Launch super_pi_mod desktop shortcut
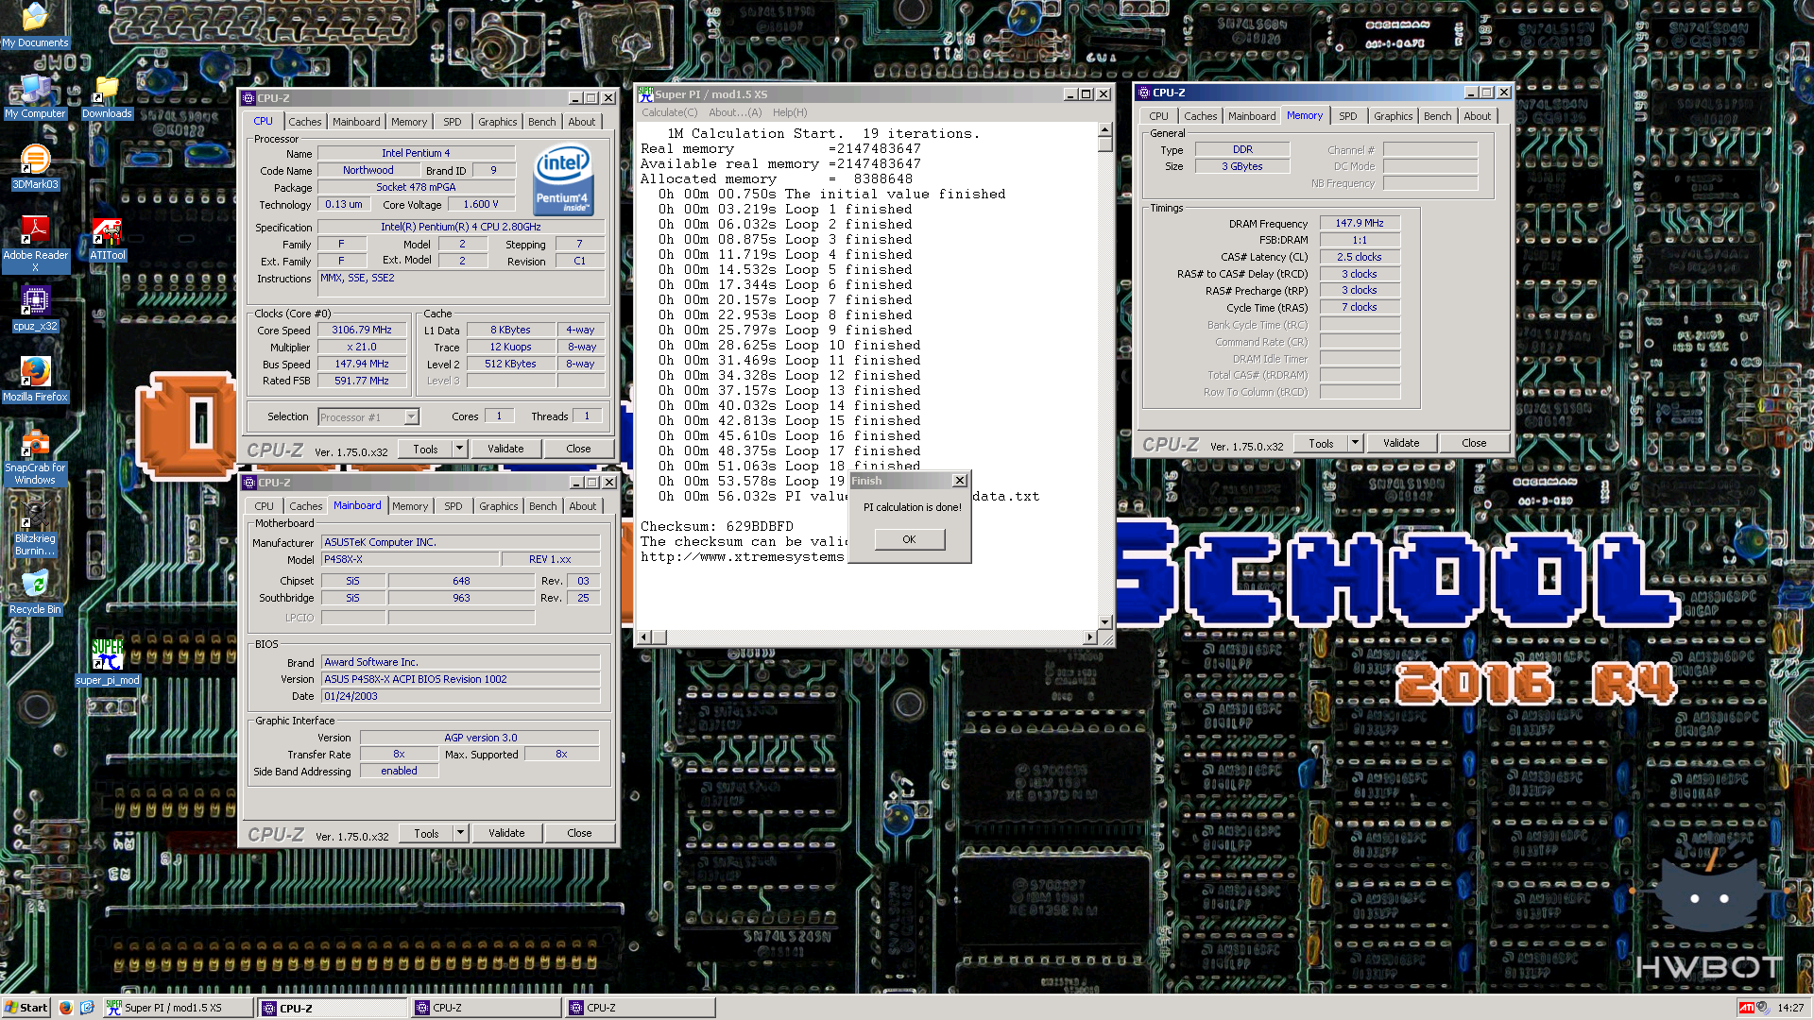Screen dimensions: 1814x1020 click(107, 663)
